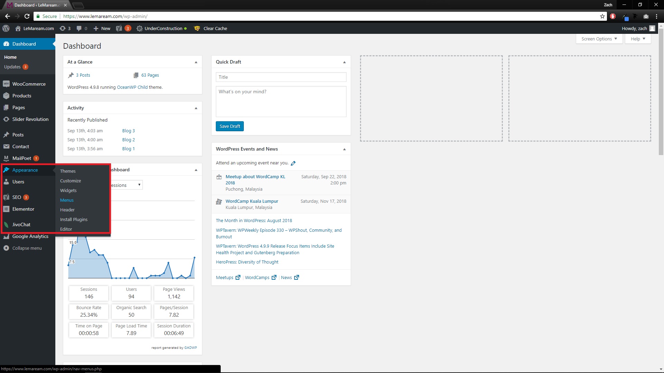Open UnderConstruction gear icon in admin bar
Image resolution: width=664 pixels, height=373 pixels.
pos(139,28)
